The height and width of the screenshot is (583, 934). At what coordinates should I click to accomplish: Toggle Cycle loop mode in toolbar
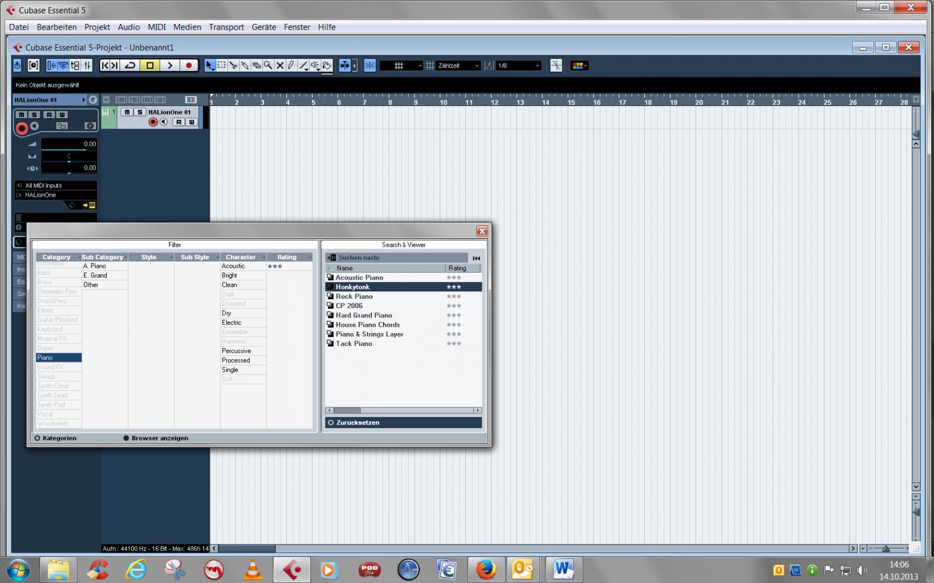pyautogui.click(x=130, y=66)
